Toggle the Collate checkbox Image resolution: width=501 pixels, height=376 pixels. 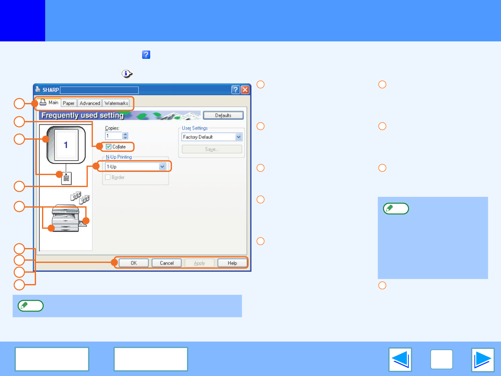click(109, 147)
